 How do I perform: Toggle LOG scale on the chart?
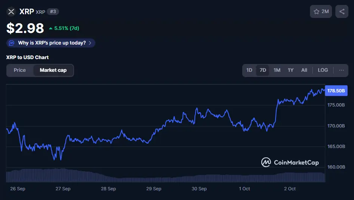click(x=323, y=70)
